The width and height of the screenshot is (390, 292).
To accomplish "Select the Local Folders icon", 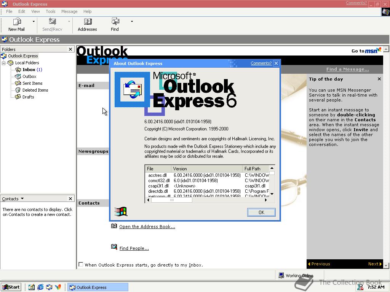I will (x=10, y=63).
